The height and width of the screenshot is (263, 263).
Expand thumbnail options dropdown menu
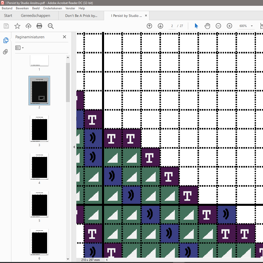[x=20, y=48]
